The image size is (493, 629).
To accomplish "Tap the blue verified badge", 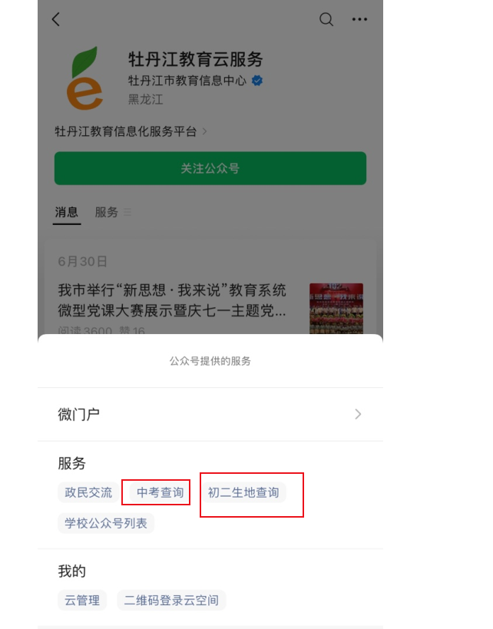I will click(x=257, y=81).
